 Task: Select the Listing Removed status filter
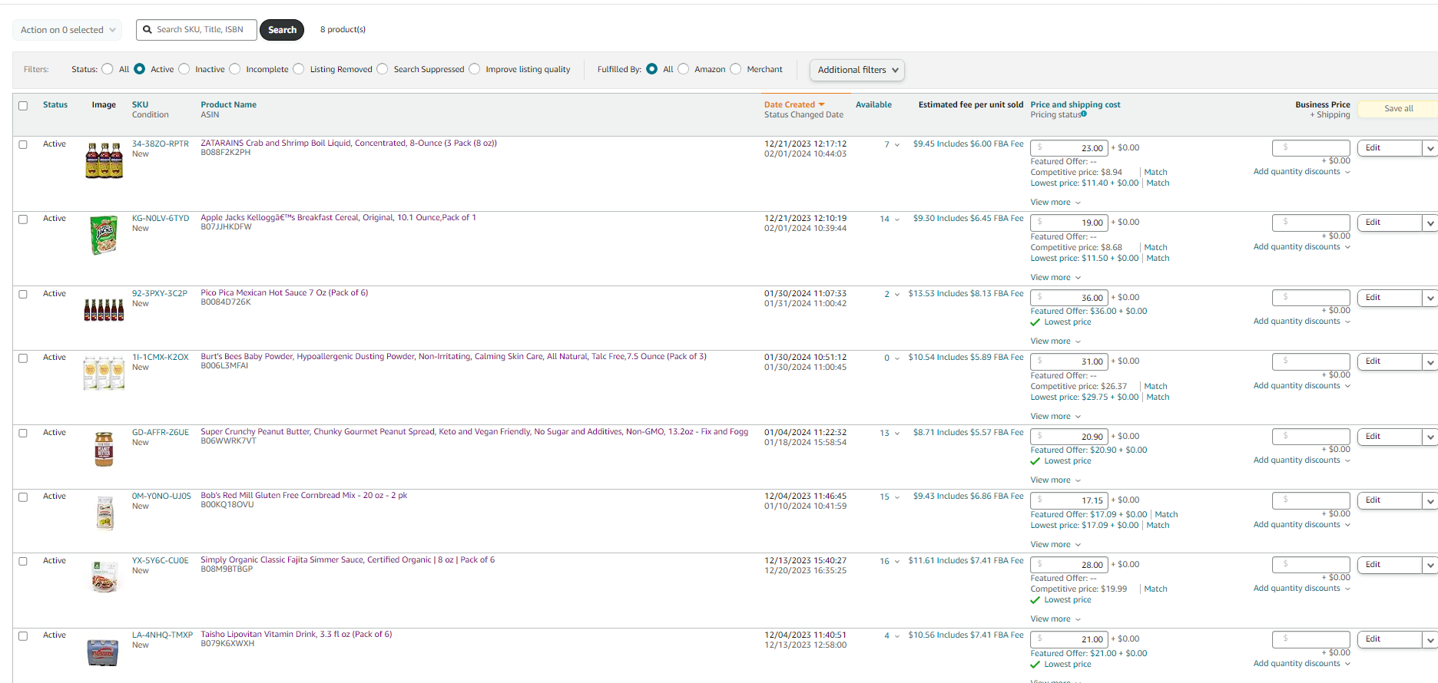coord(299,69)
